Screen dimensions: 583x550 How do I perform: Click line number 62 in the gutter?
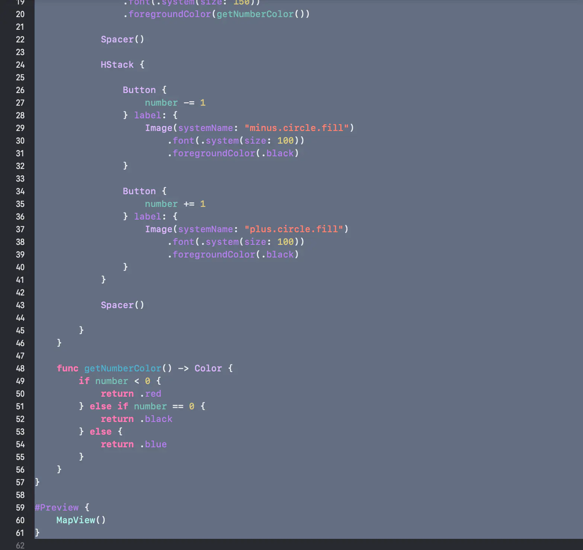[20, 546]
